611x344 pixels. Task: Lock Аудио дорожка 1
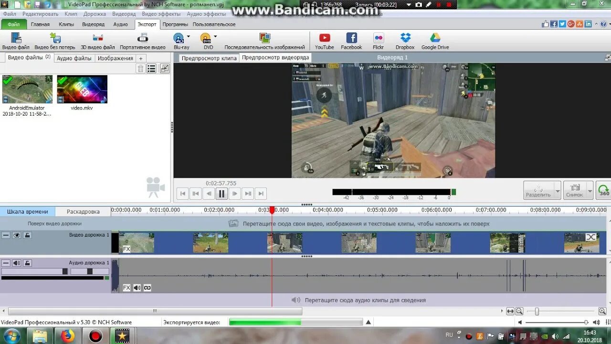click(x=28, y=263)
